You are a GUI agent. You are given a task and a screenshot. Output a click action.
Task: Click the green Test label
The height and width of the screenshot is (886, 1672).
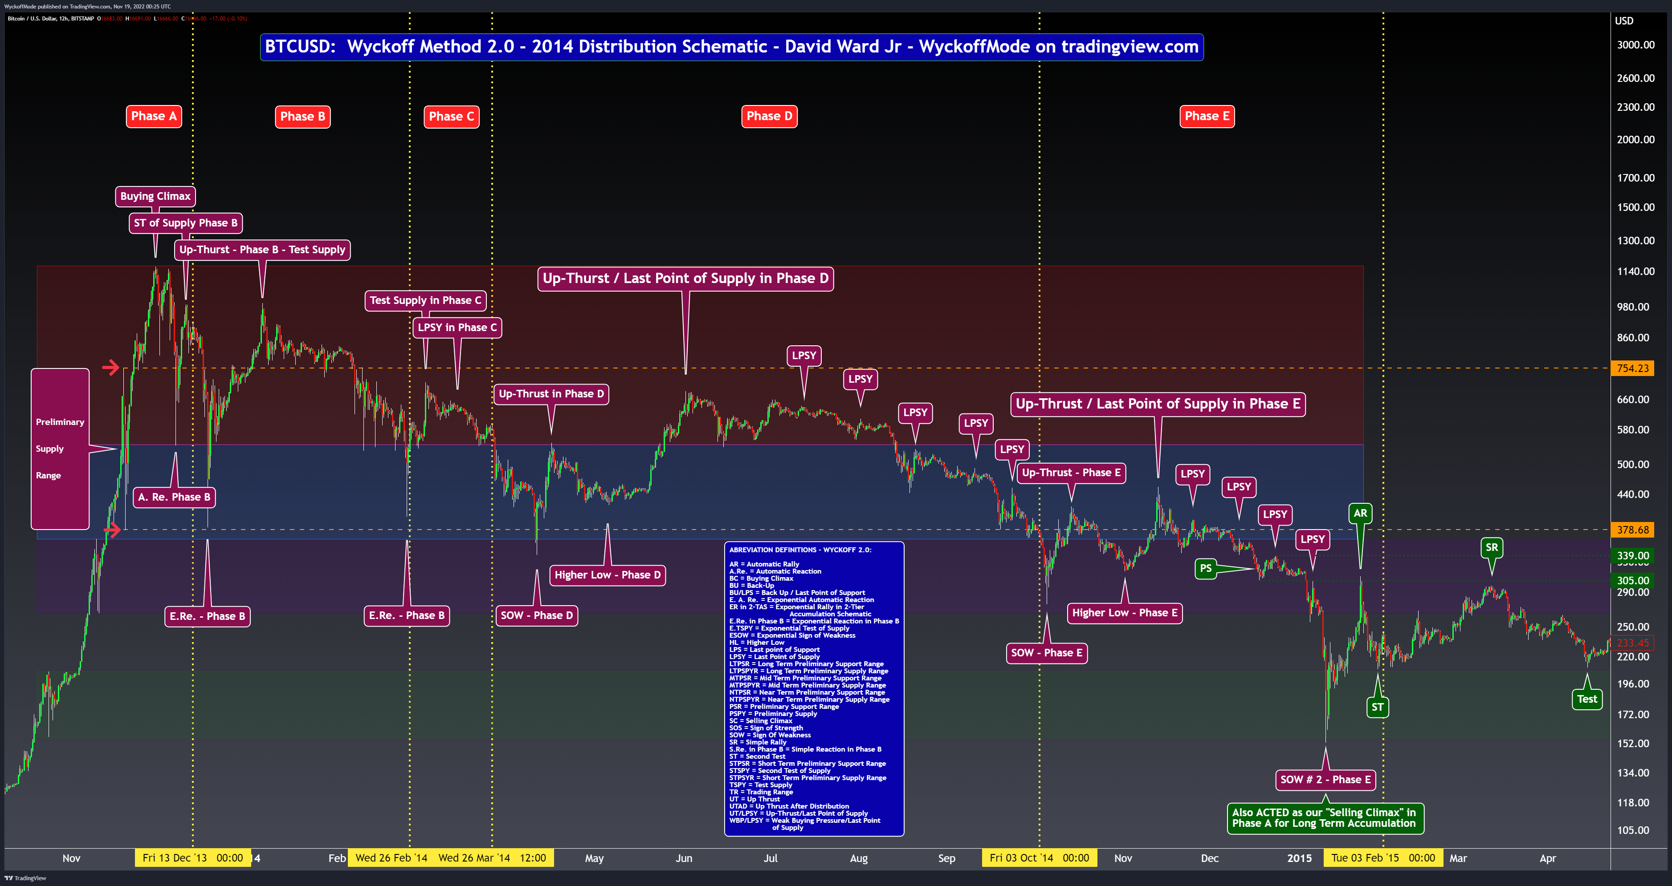(1587, 699)
